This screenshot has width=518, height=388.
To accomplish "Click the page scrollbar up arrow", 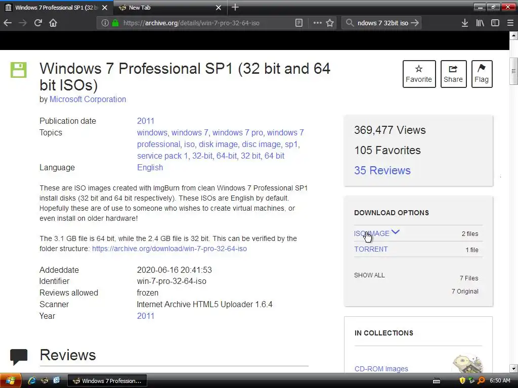I will (513, 35).
